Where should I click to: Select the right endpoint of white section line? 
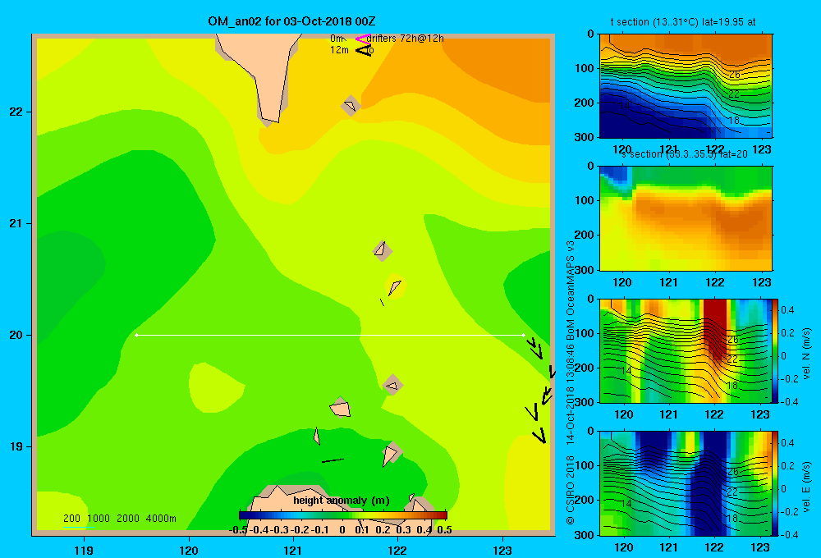[523, 335]
